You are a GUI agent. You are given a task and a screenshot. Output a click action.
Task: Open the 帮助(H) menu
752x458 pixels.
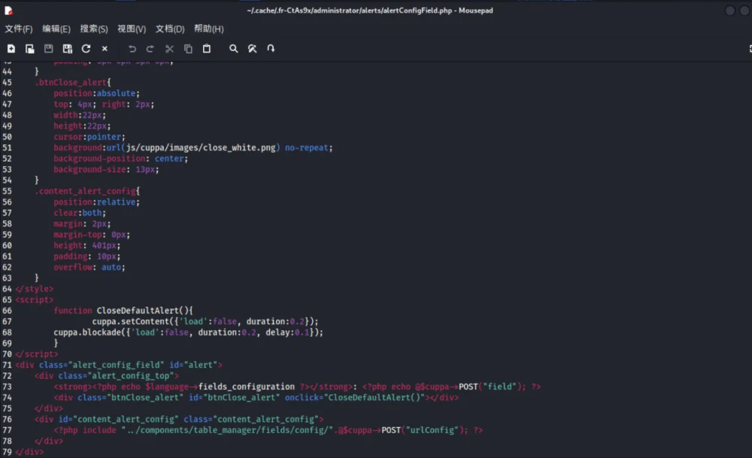pyautogui.click(x=208, y=29)
